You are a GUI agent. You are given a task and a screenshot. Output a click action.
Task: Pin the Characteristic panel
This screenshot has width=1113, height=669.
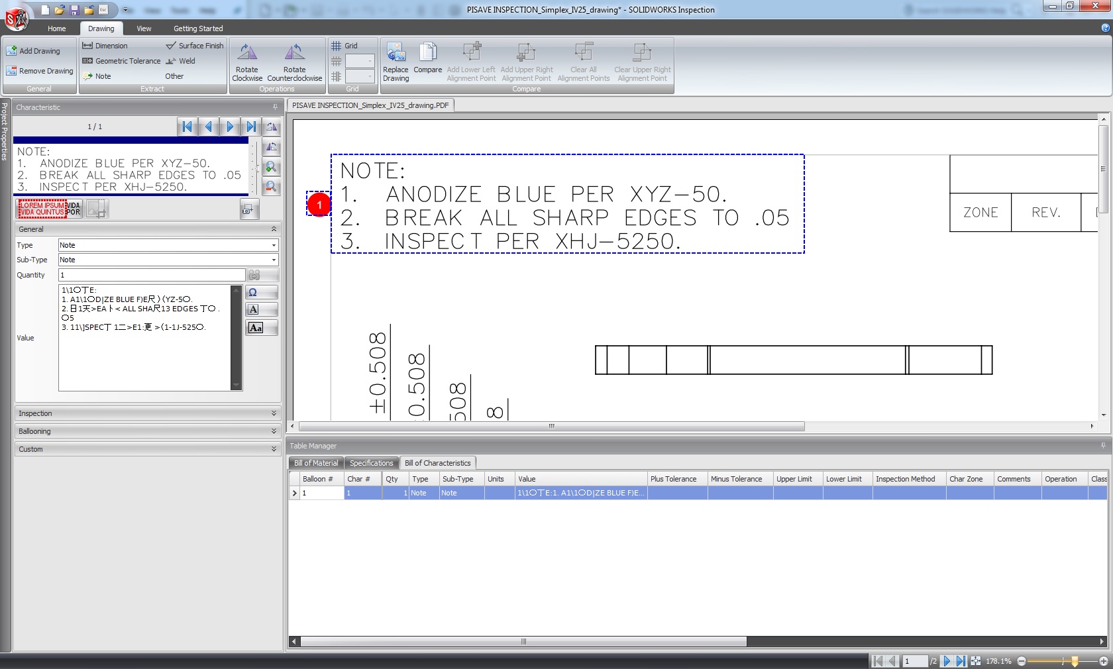[275, 107]
